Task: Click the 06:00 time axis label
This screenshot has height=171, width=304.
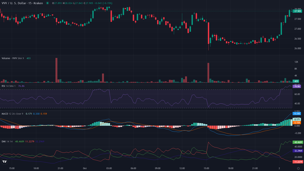Action: 134,168
